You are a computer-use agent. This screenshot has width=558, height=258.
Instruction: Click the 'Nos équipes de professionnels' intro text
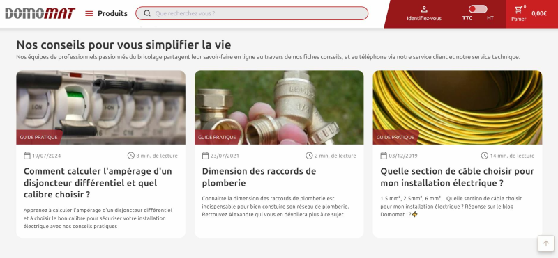(x=269, y=57)
